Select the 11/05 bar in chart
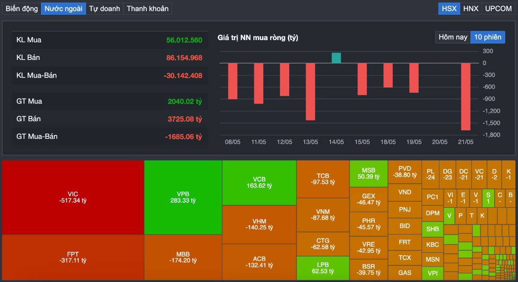518x282 pixels. tap(259, 83)
